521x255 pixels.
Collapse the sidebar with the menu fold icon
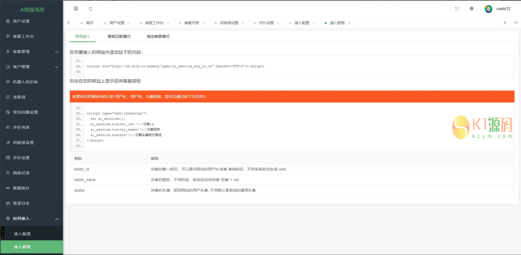tap(76, 9)
